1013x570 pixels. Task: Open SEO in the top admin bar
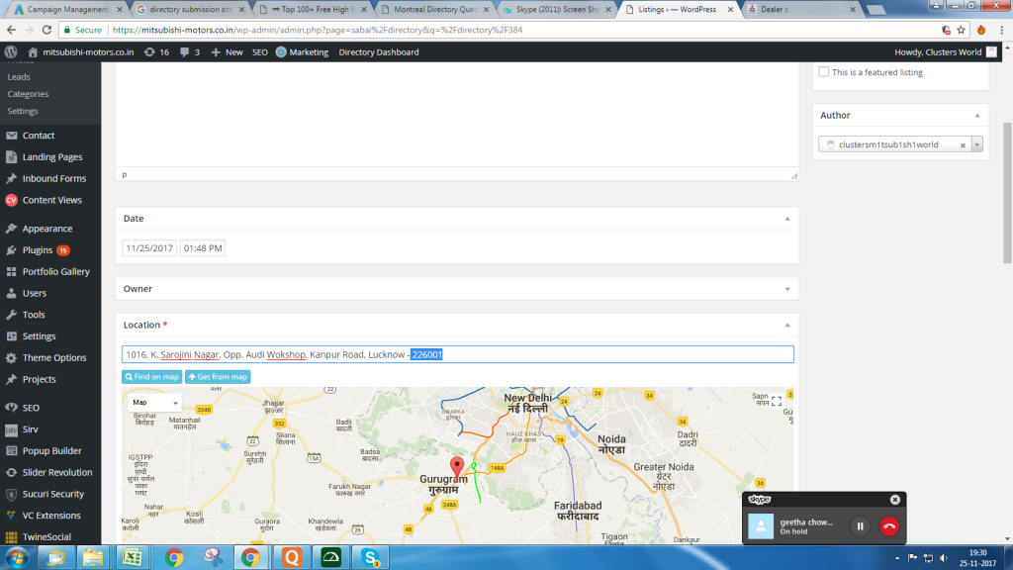click(x=260, y=52)
